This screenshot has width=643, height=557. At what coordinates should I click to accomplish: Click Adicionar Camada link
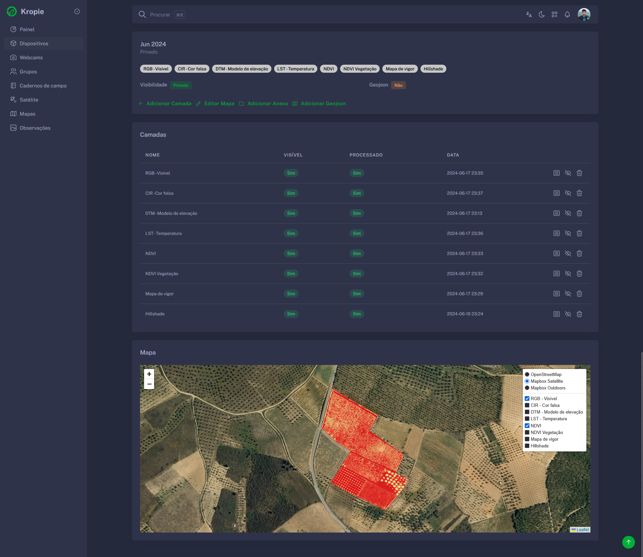(169, 104)
